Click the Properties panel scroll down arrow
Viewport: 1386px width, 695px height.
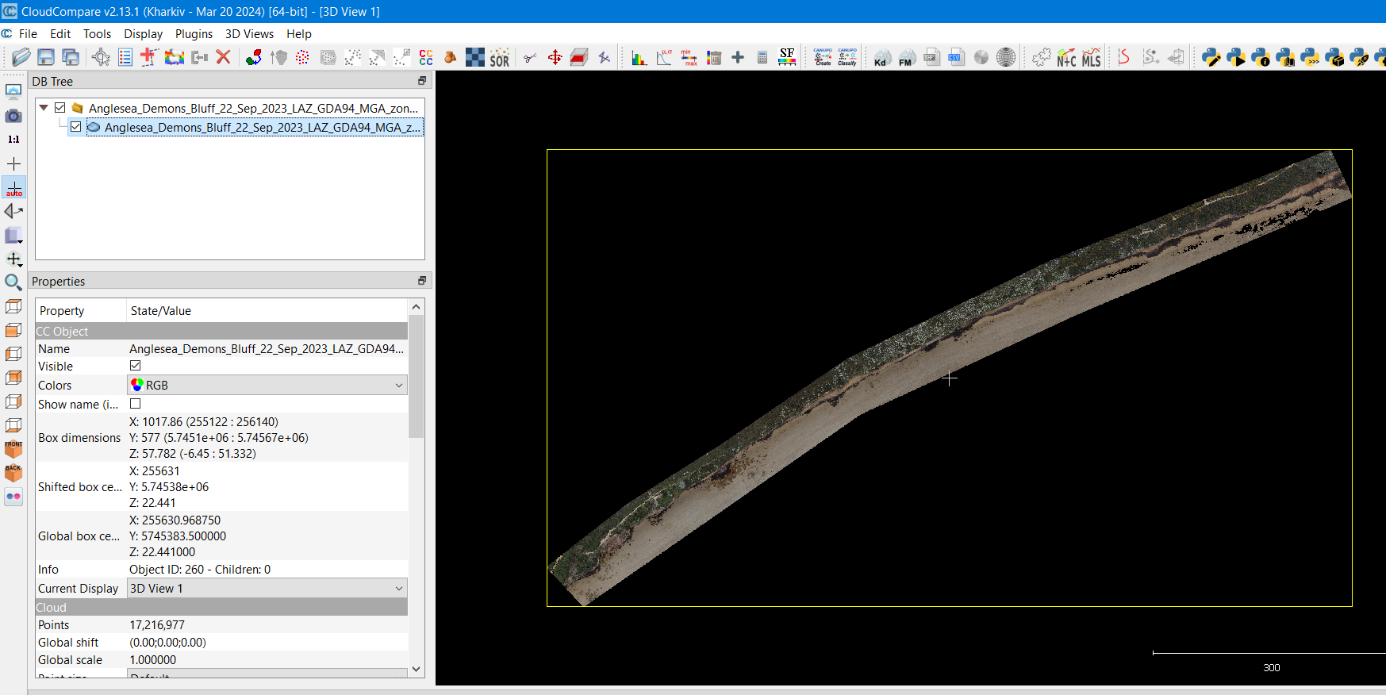click(x=416, y=669)
